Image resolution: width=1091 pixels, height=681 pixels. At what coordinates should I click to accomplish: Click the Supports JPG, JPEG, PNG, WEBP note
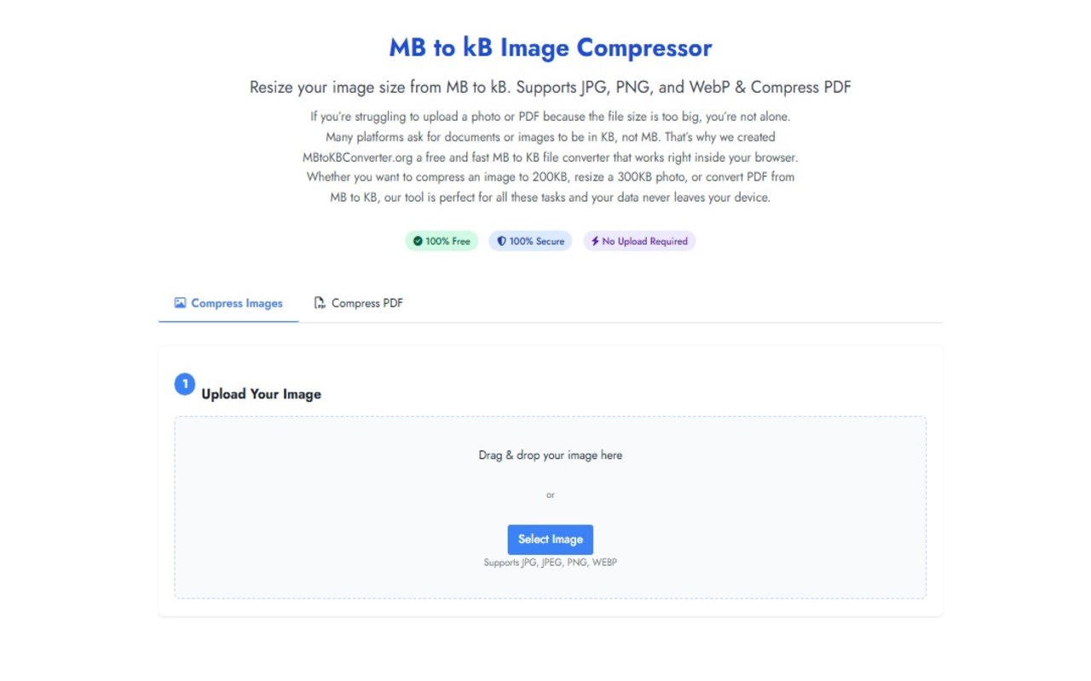click(x=551, y=563)
